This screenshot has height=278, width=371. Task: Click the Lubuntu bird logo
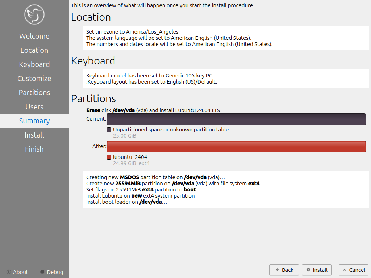34,14
